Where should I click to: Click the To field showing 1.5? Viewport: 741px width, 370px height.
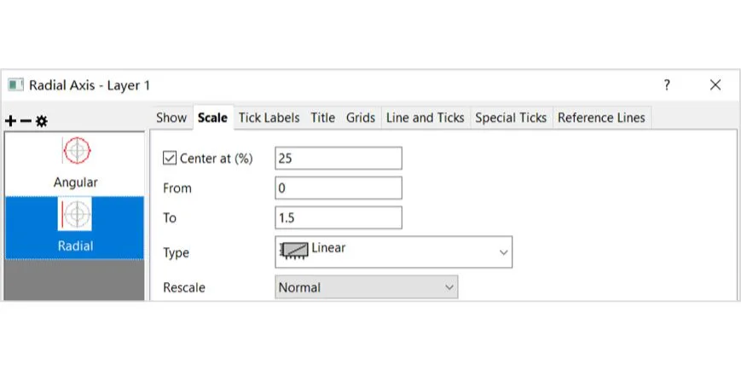pos(339,218)
